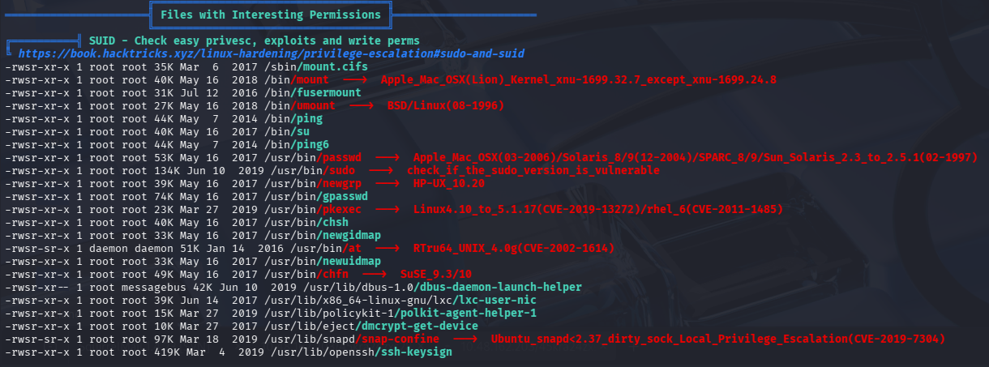Click the SUID check easy privesc heading

[x=254, y=41]
